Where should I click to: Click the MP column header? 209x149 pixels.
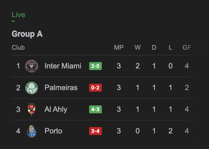(x=119, y=47)
